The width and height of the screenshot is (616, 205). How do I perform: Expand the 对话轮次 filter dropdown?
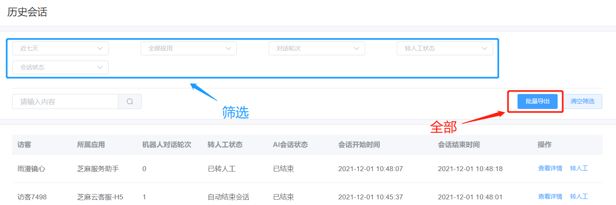pyautogui.click(x=317, y=48)
